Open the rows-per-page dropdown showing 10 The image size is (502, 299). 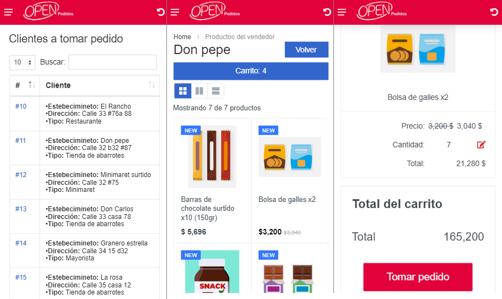point(23,62)
